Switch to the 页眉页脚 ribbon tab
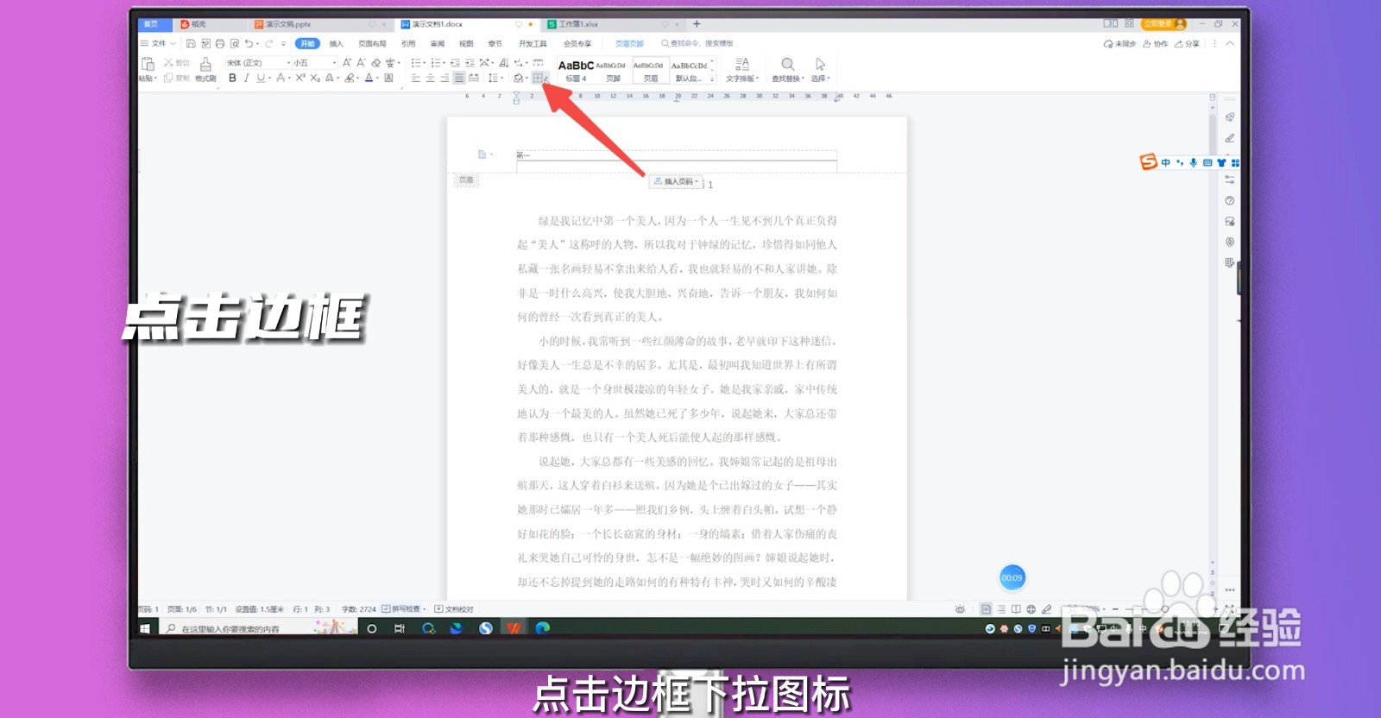The image size is (1381, 718). pyautogui.click(x=629, y=43)
